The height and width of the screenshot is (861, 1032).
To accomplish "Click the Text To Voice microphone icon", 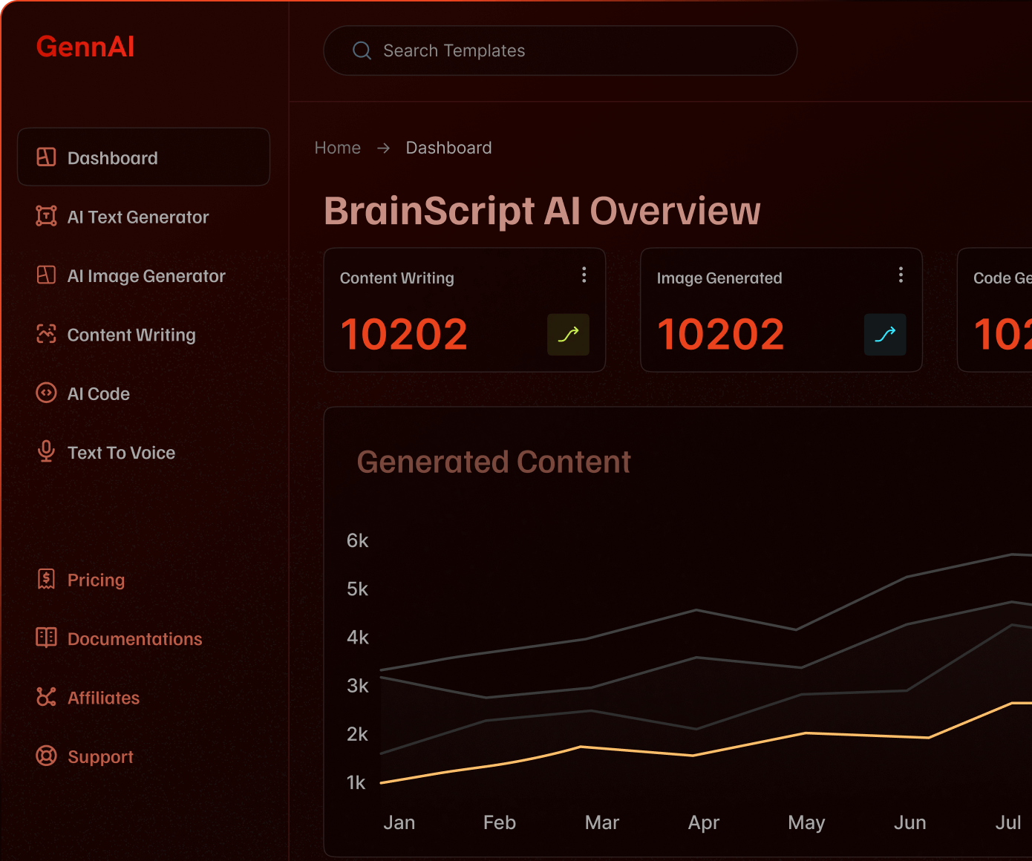I will click(x=46, y=451).
